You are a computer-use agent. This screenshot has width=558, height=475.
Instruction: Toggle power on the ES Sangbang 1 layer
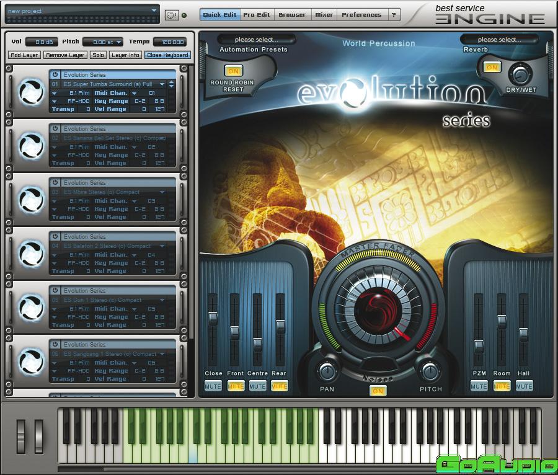55,344
